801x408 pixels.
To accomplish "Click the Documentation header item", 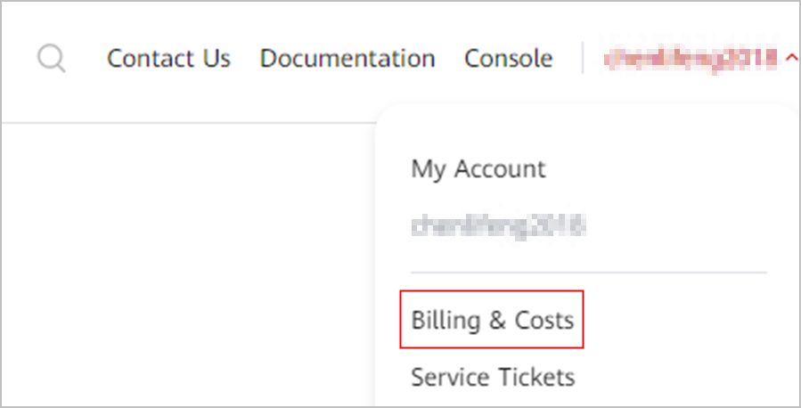I will [347, 59].
